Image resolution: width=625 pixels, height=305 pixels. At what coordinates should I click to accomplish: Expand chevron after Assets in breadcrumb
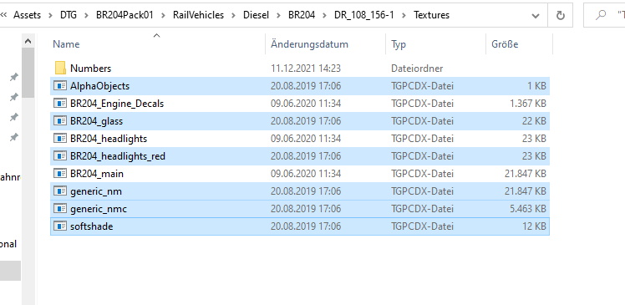(x=51, y=15)
